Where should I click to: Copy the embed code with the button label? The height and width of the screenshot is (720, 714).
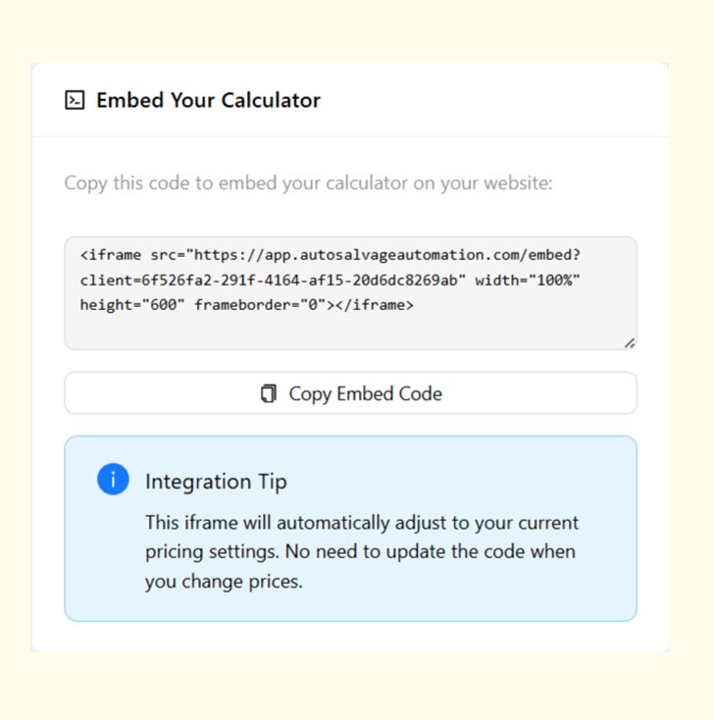click(365, 393)
